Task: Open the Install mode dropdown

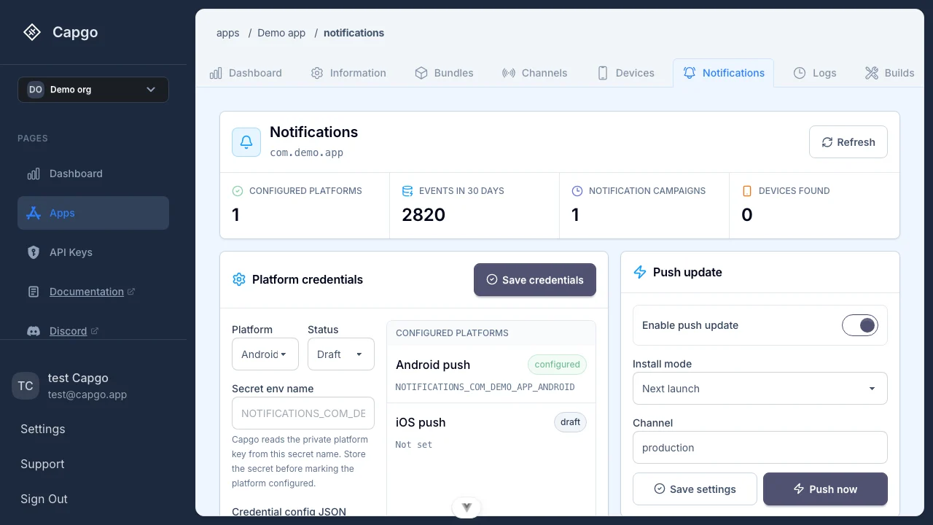Action: (760, 389)
